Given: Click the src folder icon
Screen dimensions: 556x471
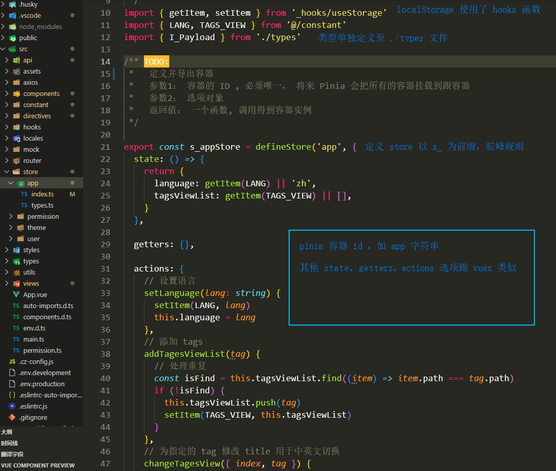Looking at the screenshot, I should 12,49.
